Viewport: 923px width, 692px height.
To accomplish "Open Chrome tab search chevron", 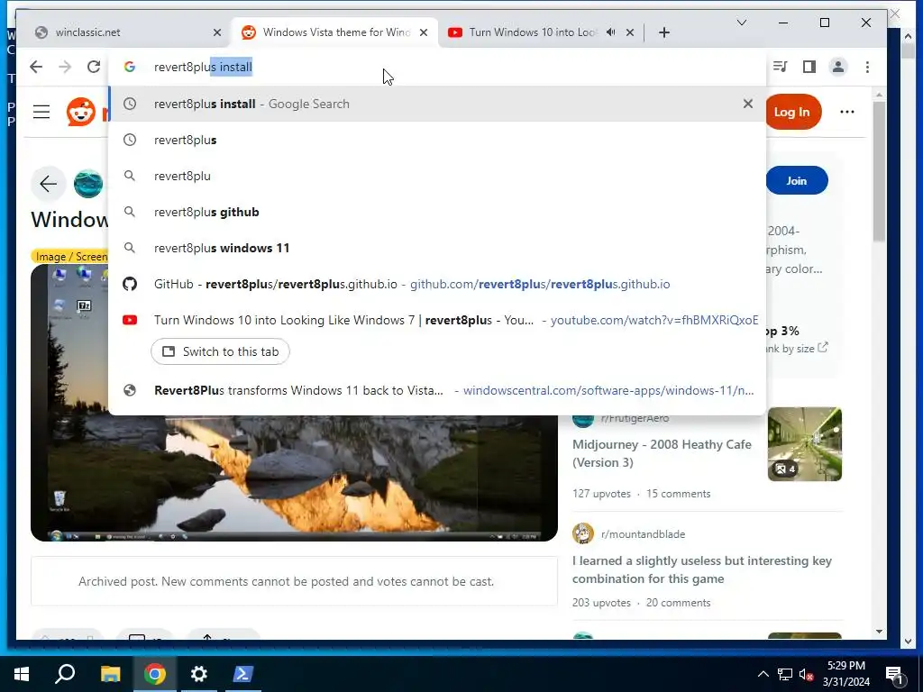I will pyautogui.click(x=742, y=23).
